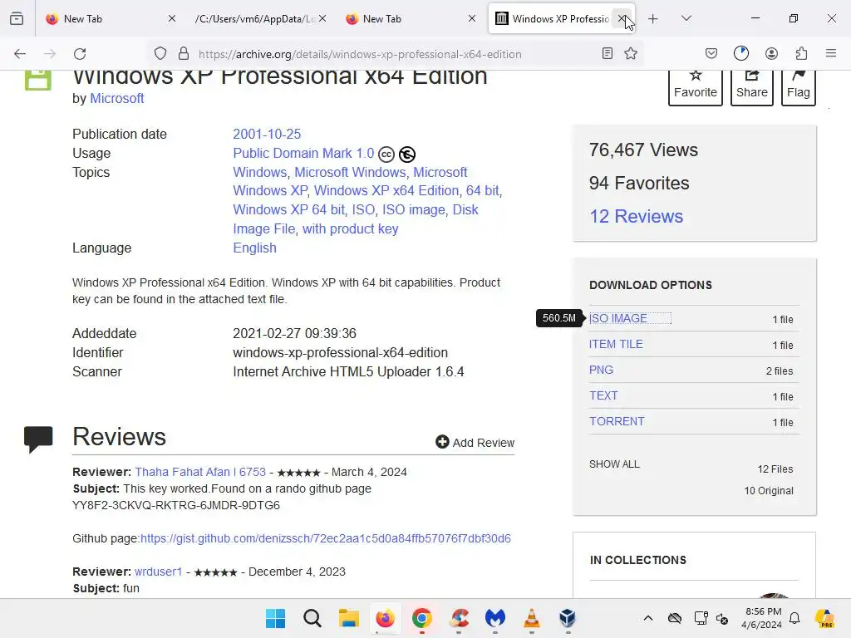Open tracking protection shield icon

pyautogui.click(x=160, y=54)
